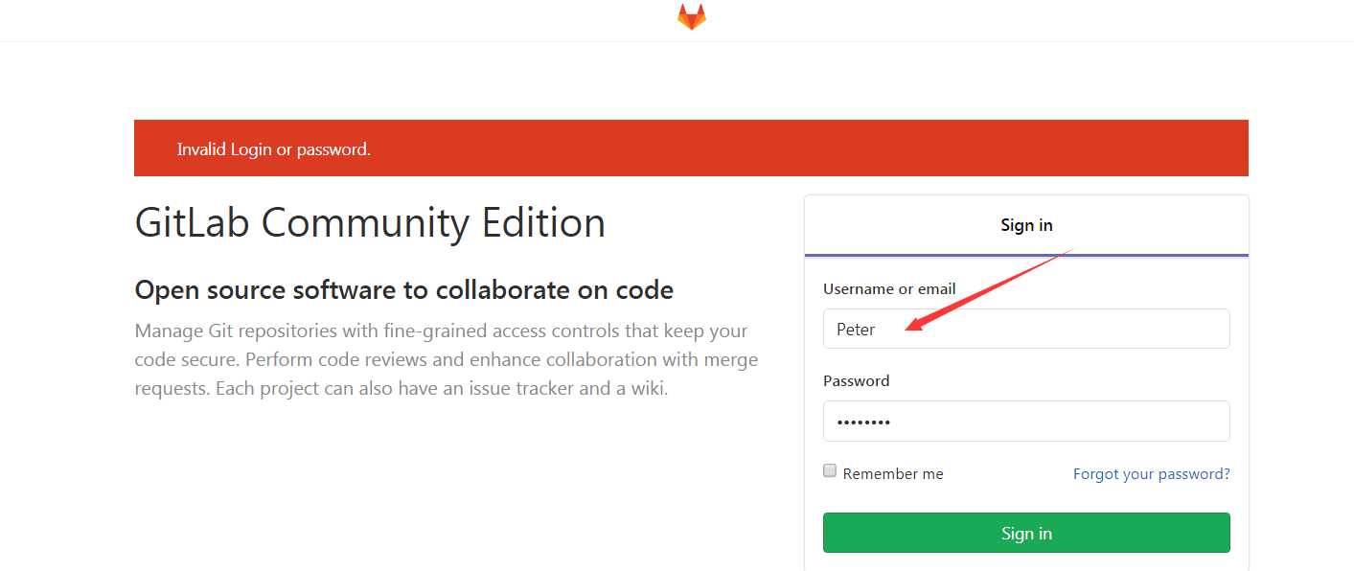Click the GitLab fox logo

click(x=691, y=17)
